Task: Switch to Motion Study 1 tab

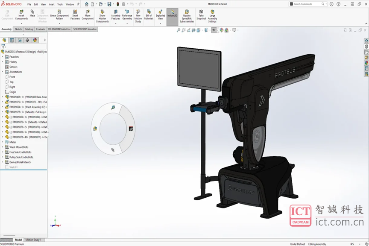Action: [33, 240]
